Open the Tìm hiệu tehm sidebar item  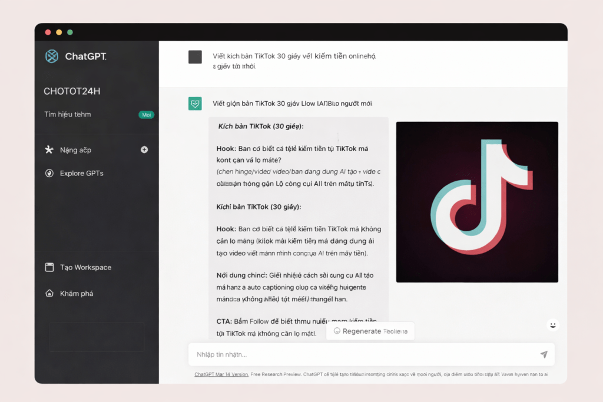click(68, 114)
